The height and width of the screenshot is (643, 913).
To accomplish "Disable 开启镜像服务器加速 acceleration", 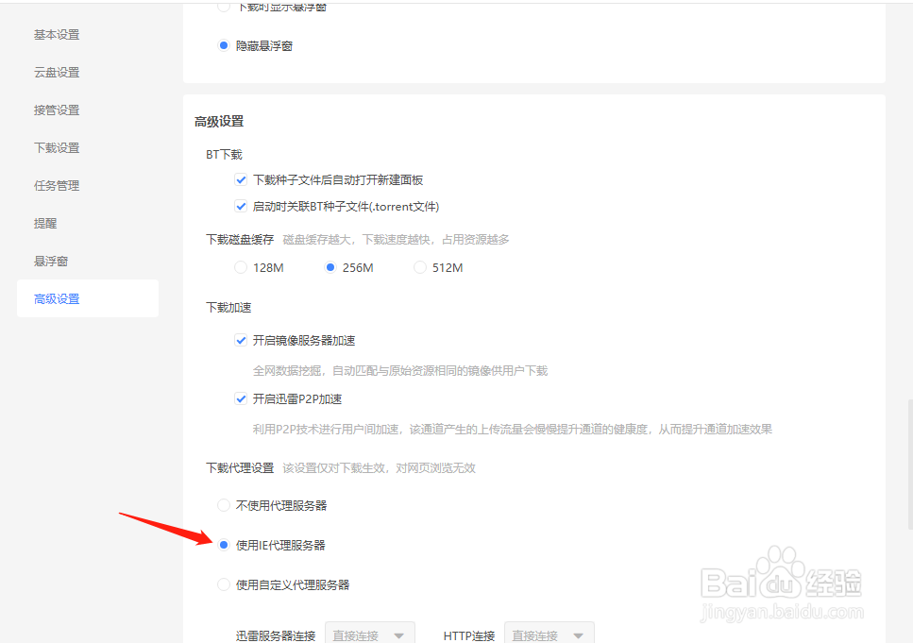I will [241, 340].
